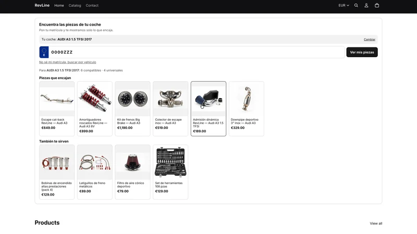Click the EU flag plate badge
The height and width of the screenshot is (234, 417).
[x=44, y=53]
